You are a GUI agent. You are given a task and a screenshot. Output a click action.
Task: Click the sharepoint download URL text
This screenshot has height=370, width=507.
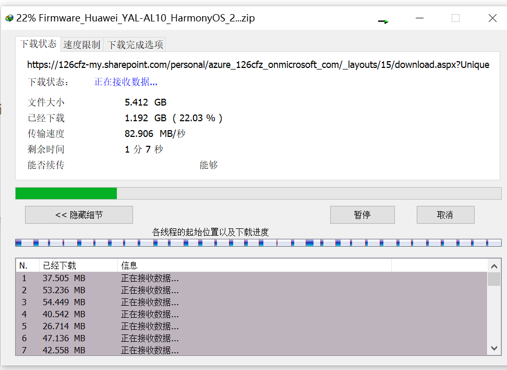coord(258,65)
